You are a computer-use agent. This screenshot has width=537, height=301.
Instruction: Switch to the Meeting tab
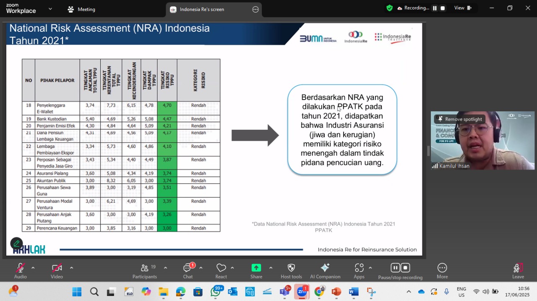click(x=81, y=9)
